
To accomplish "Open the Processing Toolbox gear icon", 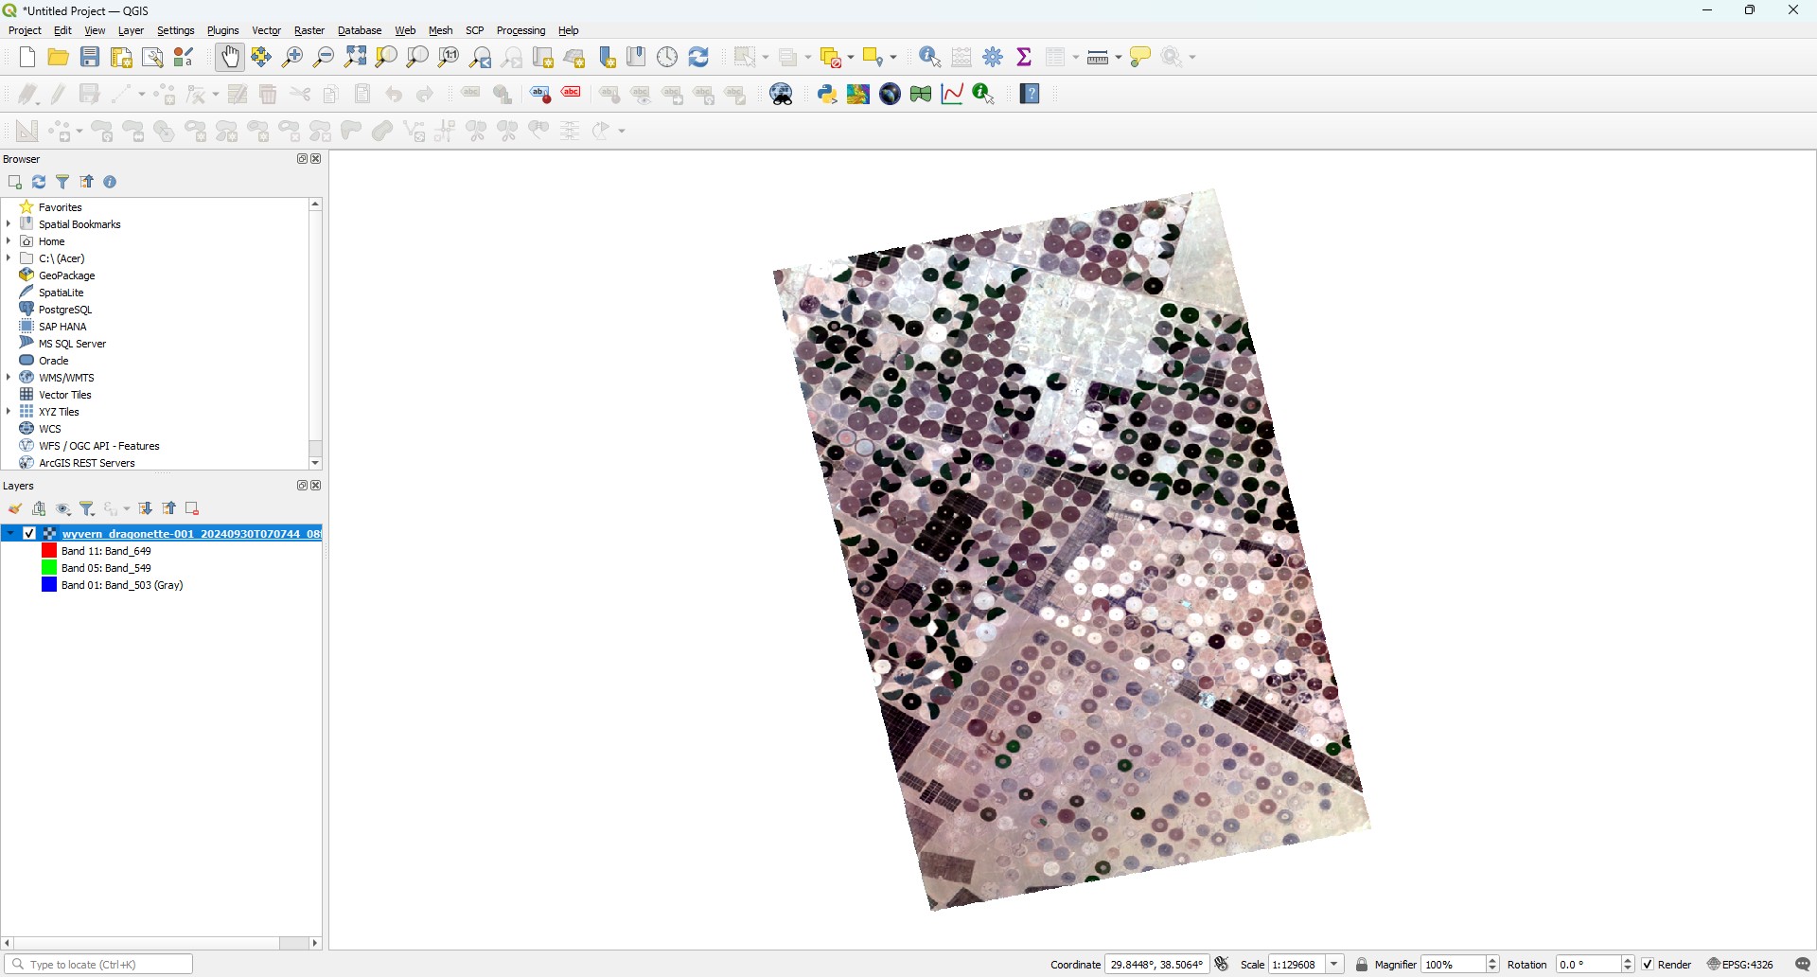I will point(994,58).
